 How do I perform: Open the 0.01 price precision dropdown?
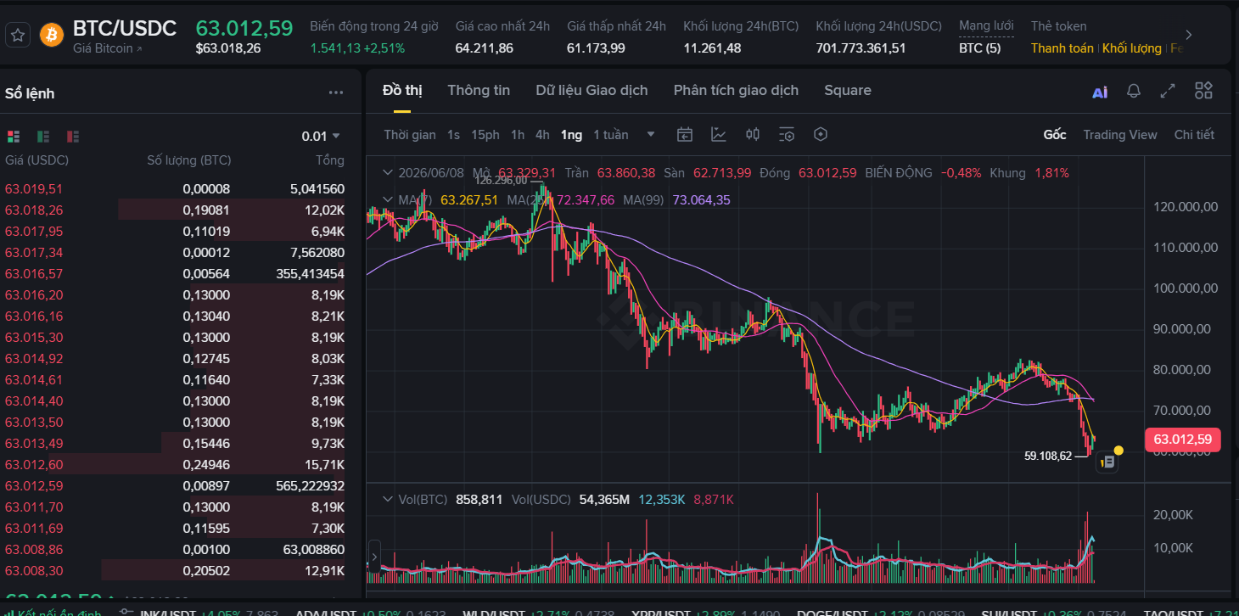point(321,136)
